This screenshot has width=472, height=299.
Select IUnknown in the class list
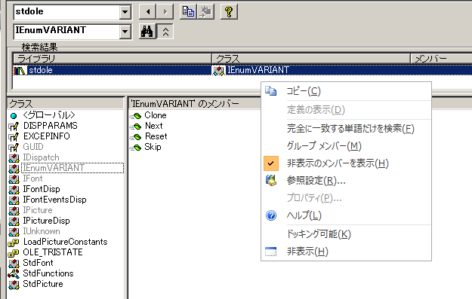(42, 231)
